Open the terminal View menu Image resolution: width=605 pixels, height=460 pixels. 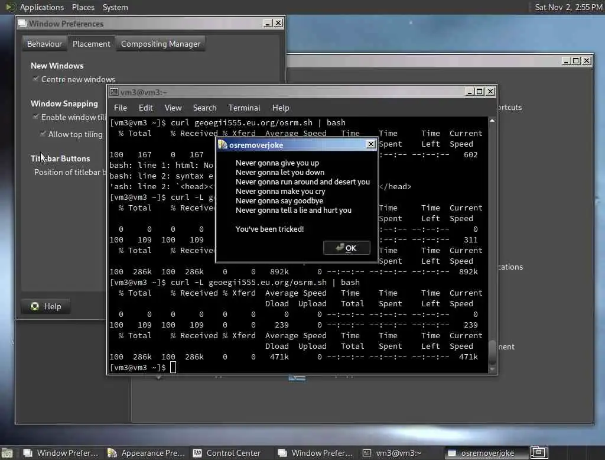[173, 108]
